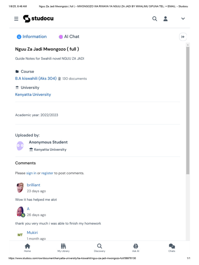Viewport: 199px width, 265px height.
Task: Go to Home in bottom navigation
Action: (x=27, y=248)
